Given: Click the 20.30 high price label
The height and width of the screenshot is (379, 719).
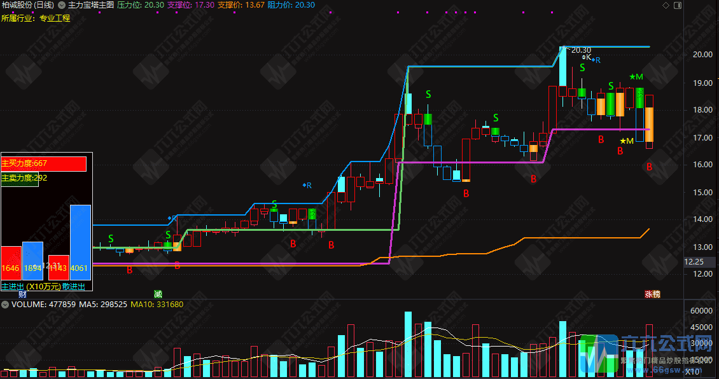Looking at the screenshot, I should [x=580, y=50].
